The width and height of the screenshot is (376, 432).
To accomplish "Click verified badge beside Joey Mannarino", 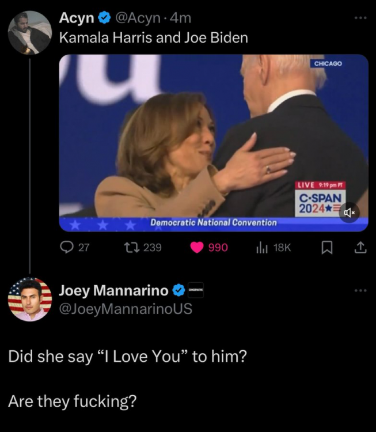I will 179,290.
